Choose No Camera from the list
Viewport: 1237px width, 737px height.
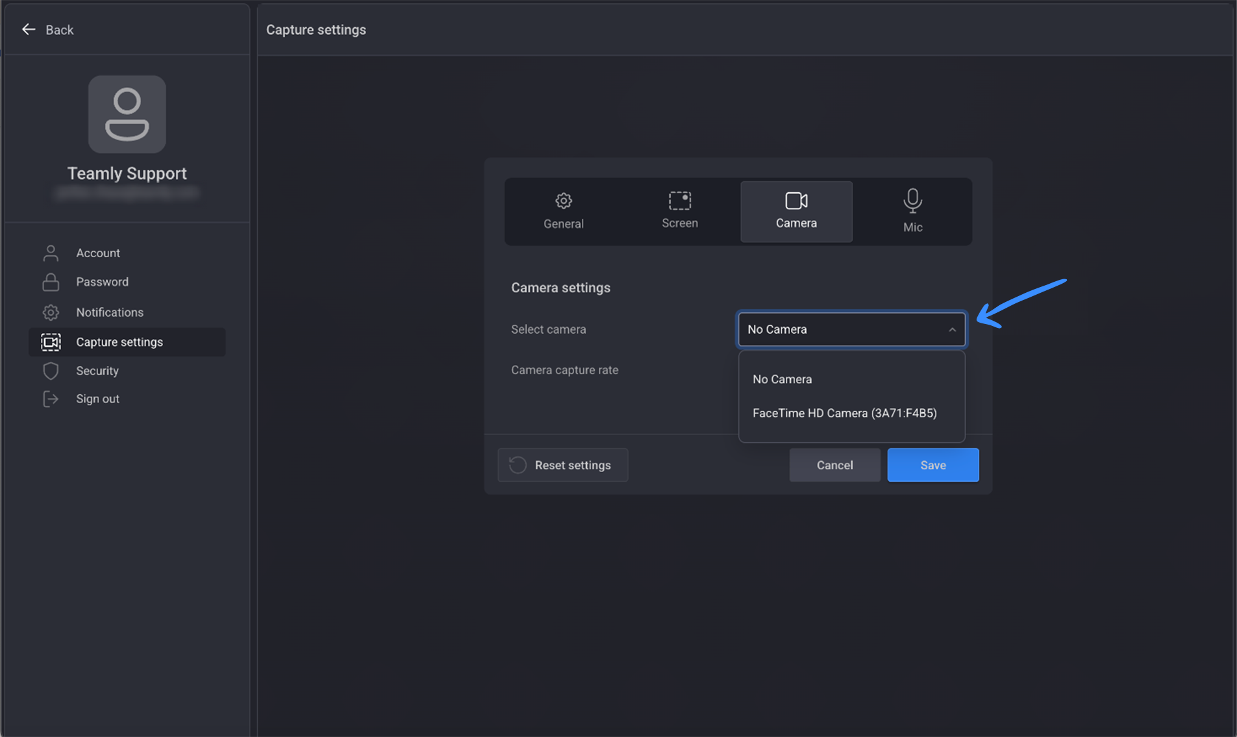pos(851,379)
